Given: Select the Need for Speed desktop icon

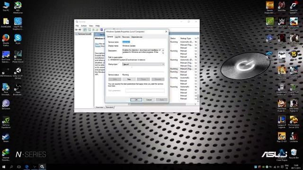Looking at the screenshot, I should pos(294,8).
